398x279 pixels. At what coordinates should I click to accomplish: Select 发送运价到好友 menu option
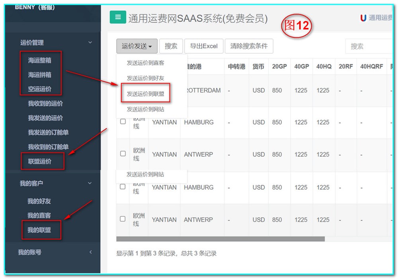145,78
